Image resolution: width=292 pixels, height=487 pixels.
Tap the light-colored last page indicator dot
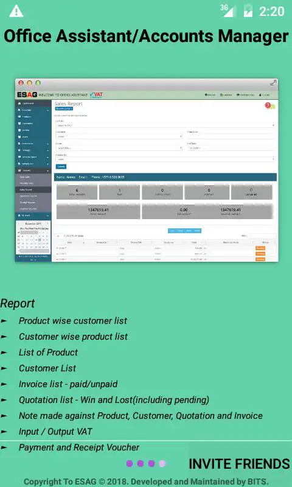click(x=162, y=464)
